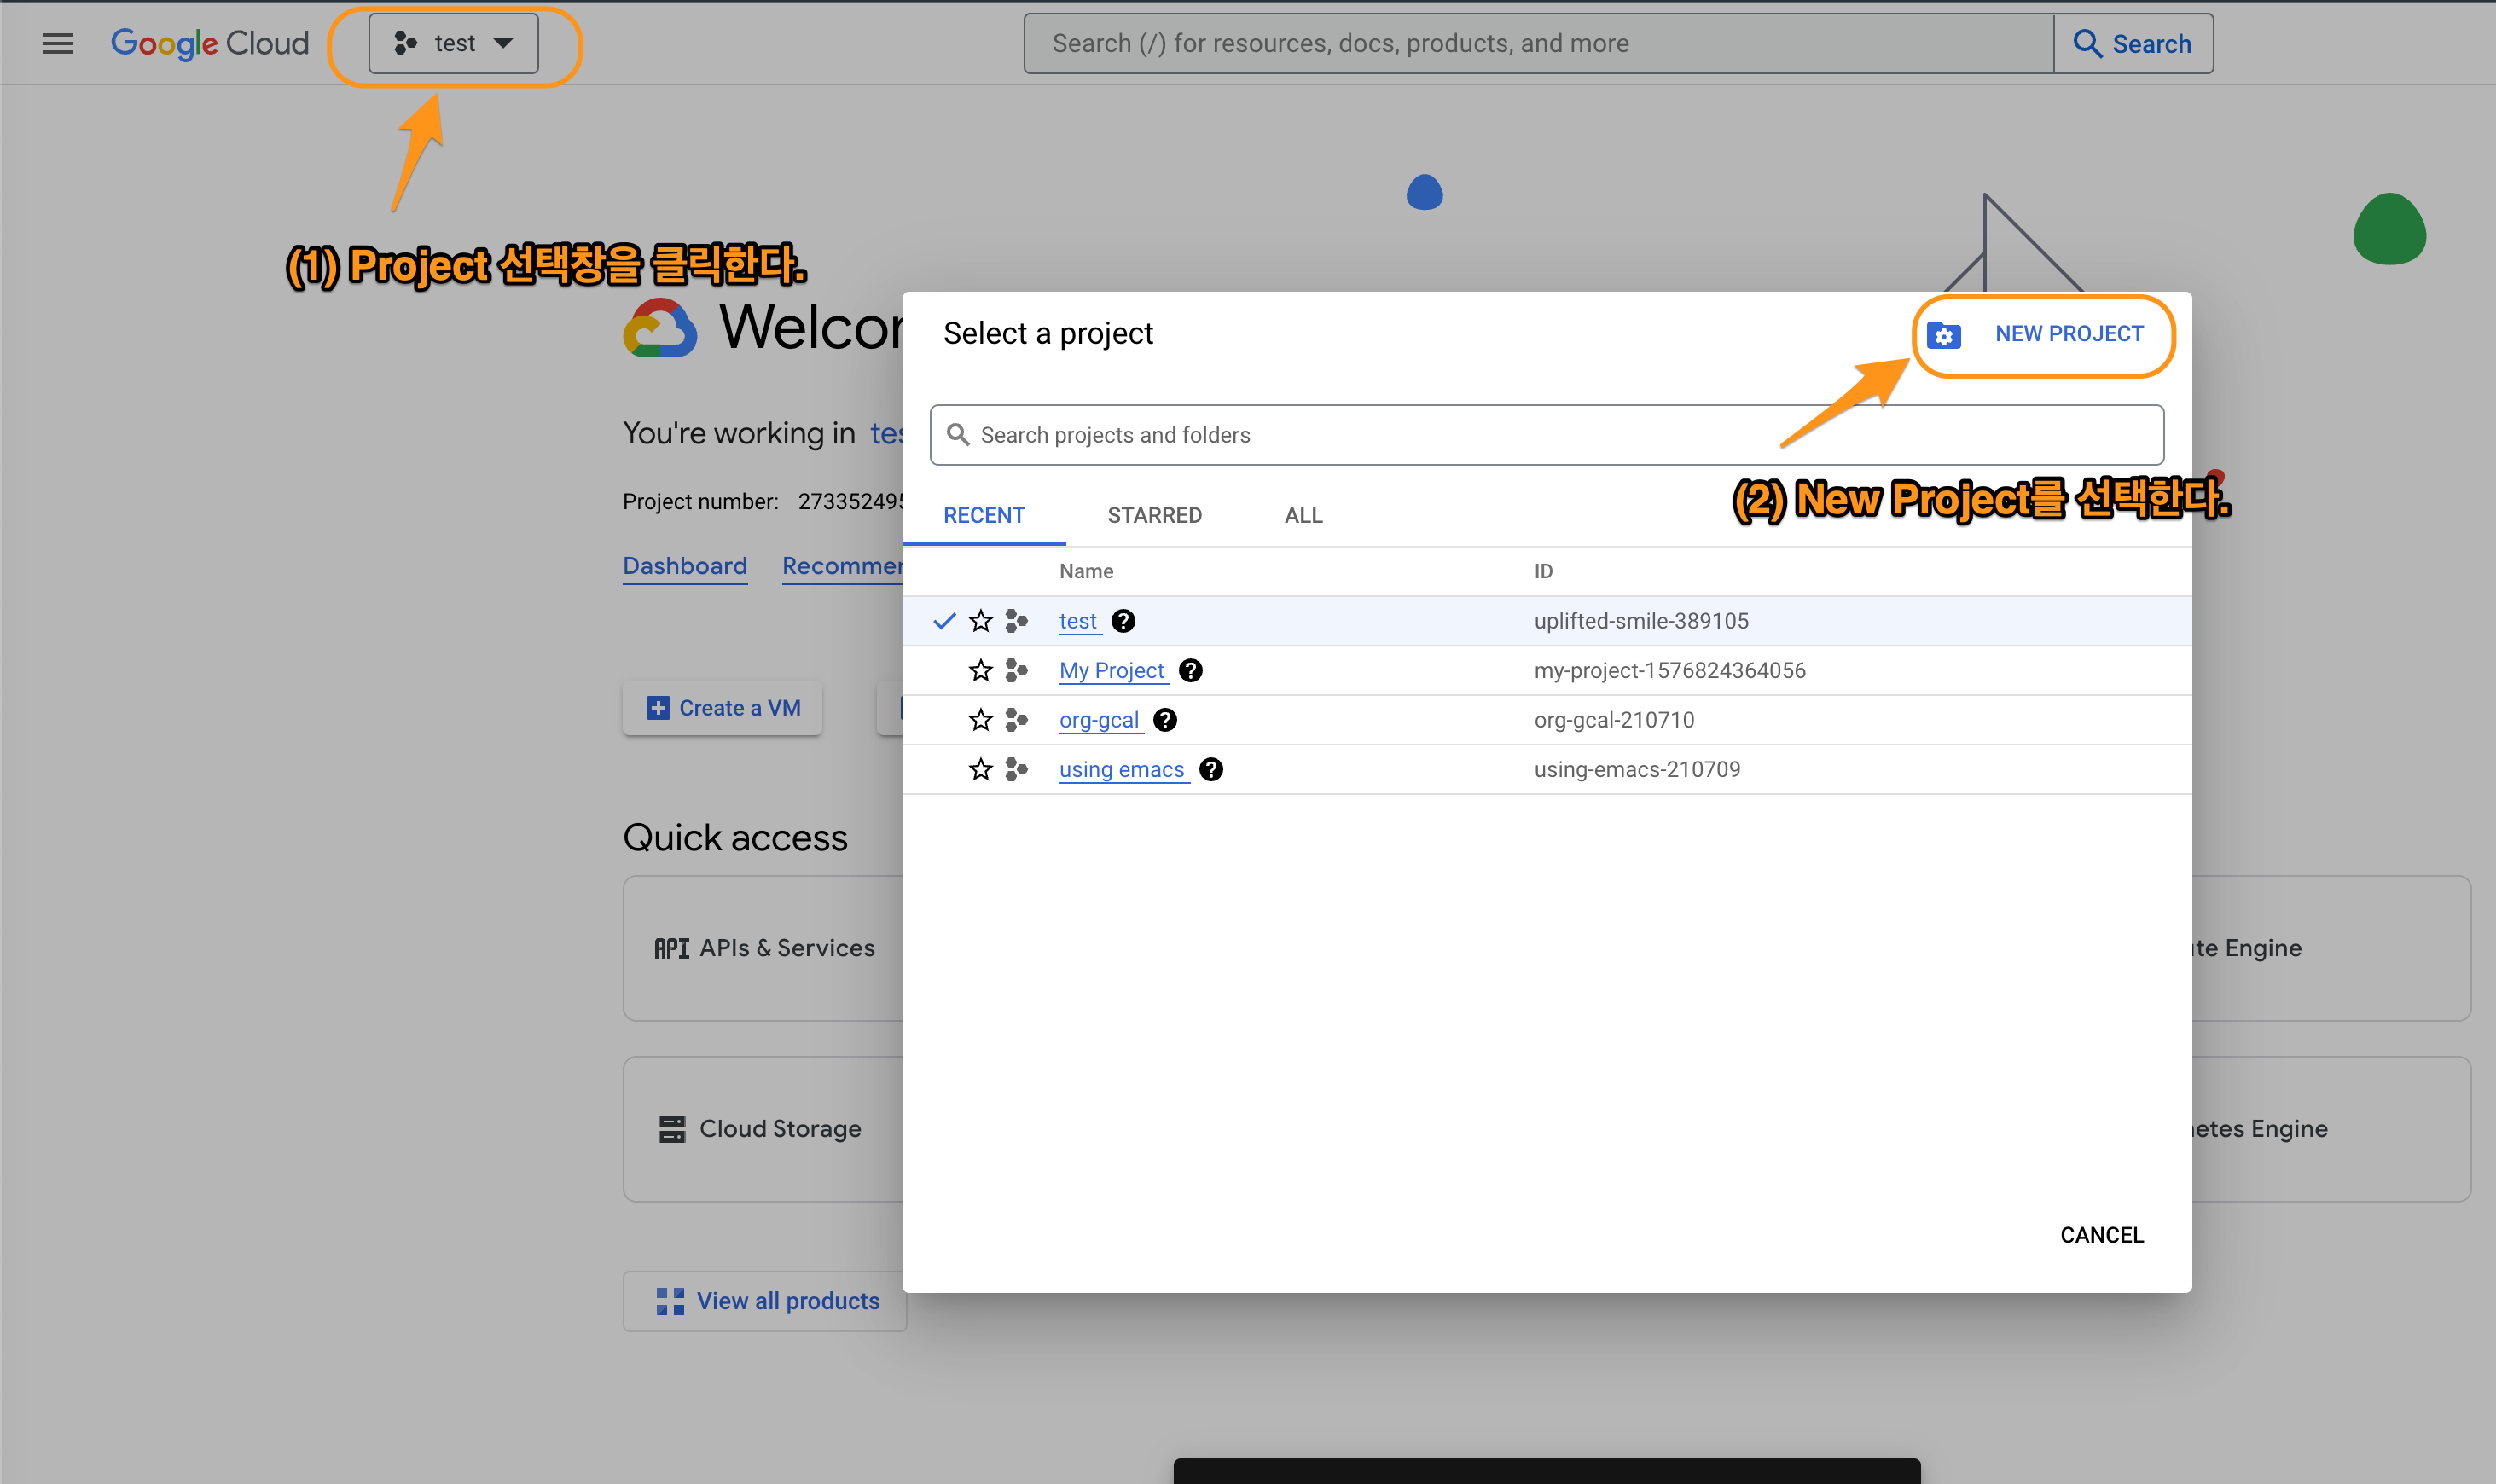Open the Dashboard link

(x=684, y=566)
